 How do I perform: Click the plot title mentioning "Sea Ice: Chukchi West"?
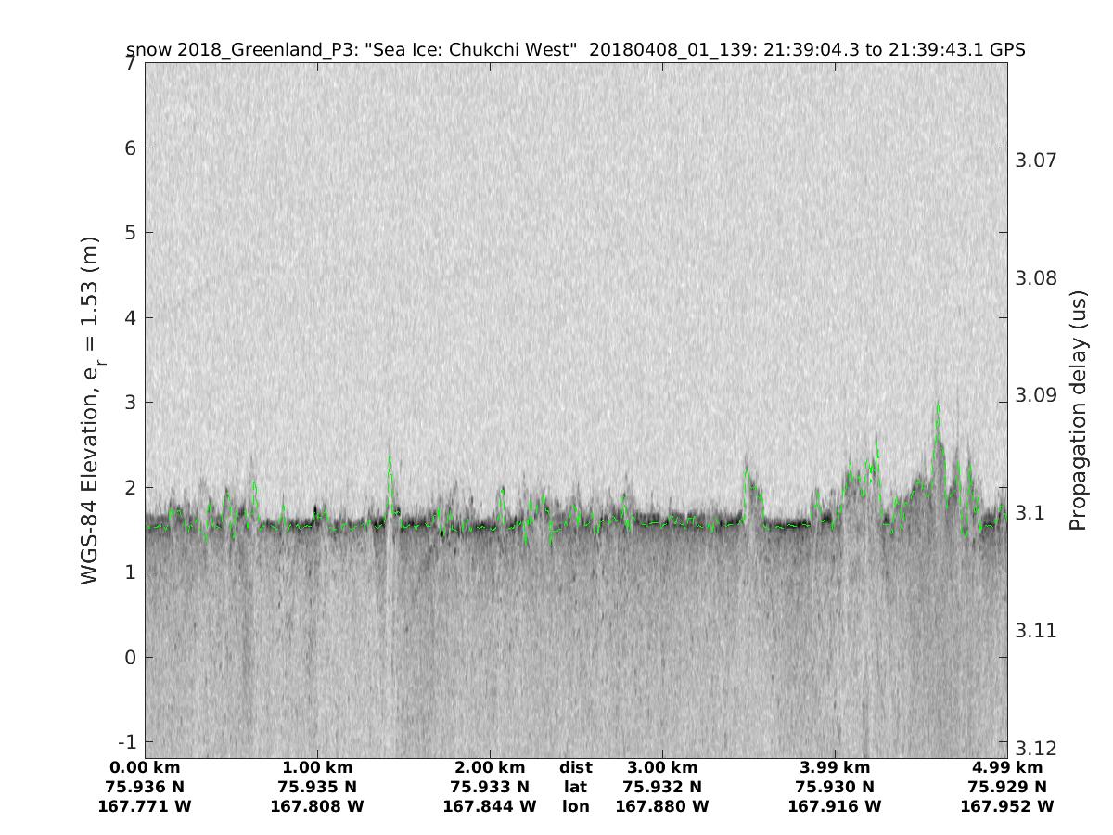575,49
